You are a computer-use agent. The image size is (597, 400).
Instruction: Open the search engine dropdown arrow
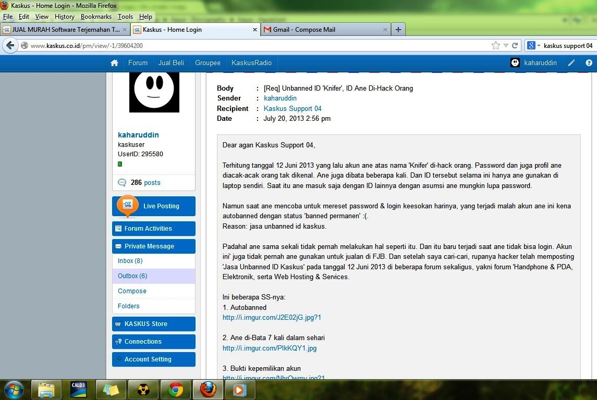point(539,46)
